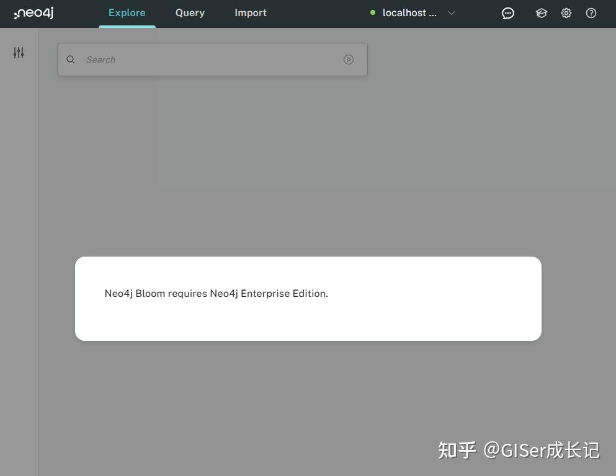Click the magnifier icon in the search bar
This screenshot has width=616, height=476.
tap(70, 59)
